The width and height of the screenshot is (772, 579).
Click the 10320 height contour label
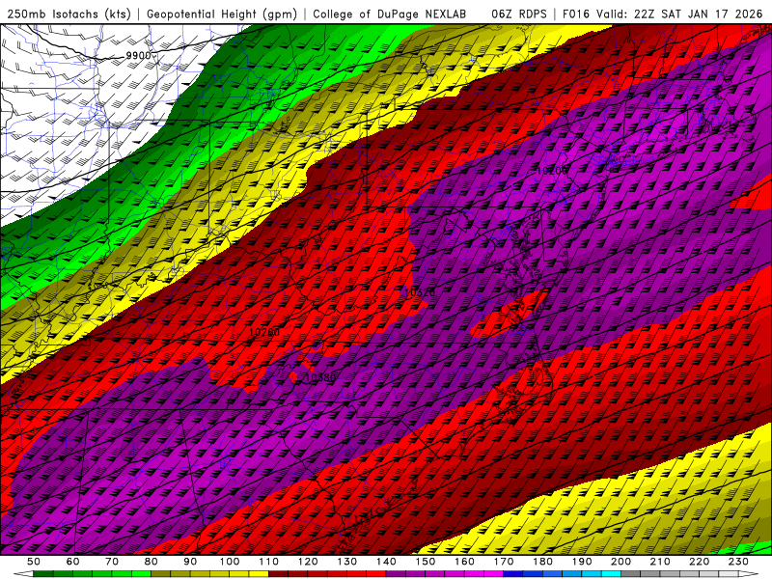[x=420, y=293]
